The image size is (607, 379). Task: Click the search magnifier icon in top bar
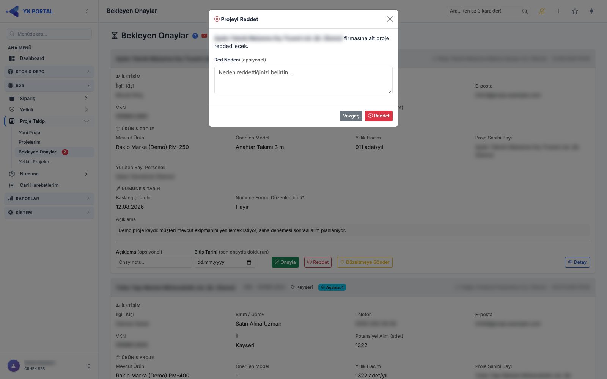(525, 11)
